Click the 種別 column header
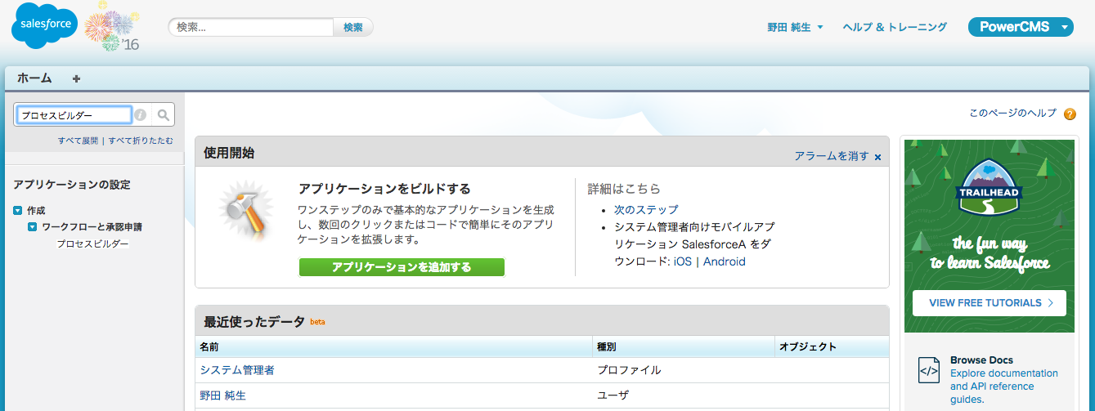Viewport: 1095px width, 411px height. click(684, 346)
